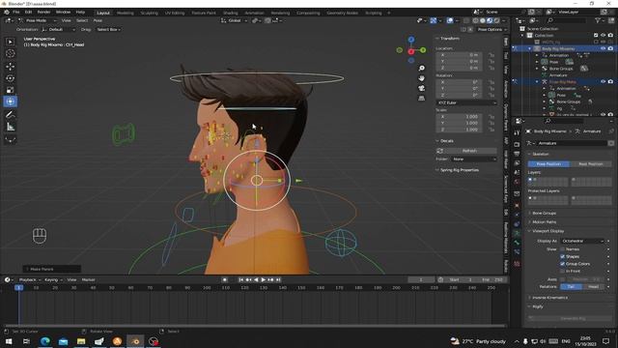Open the Render properties tab icon
This screenshot has width=618, height=348.
(517, 144)
